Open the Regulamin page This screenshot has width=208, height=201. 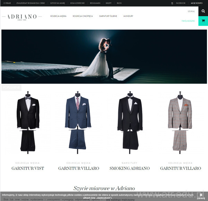click(x=95, y=3)
